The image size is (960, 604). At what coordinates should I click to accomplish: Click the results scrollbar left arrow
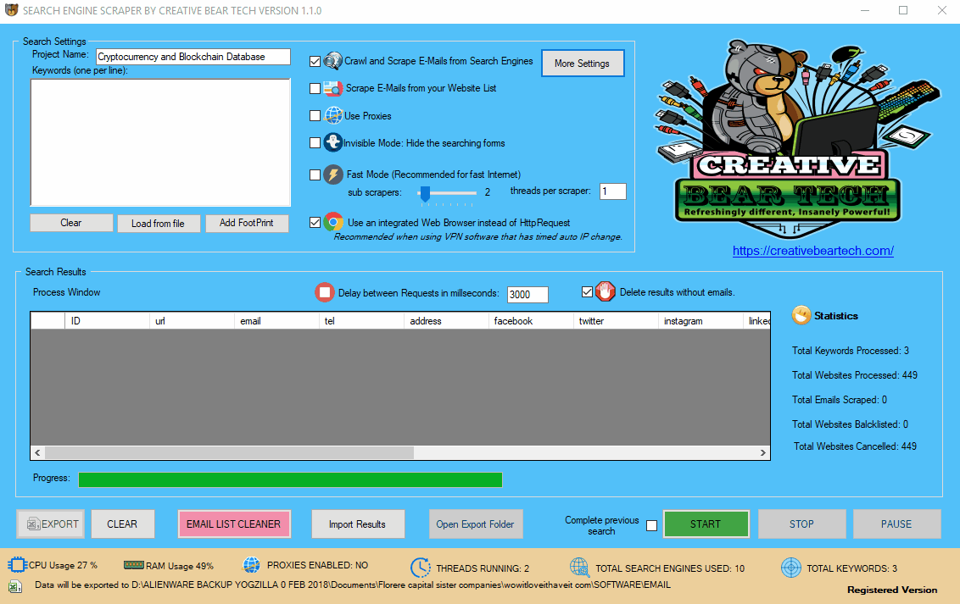(x=38, y=452)
